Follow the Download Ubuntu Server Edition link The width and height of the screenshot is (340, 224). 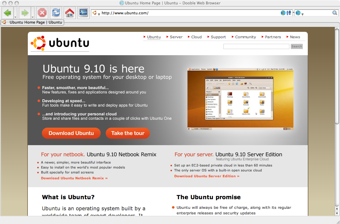[207, 176]
